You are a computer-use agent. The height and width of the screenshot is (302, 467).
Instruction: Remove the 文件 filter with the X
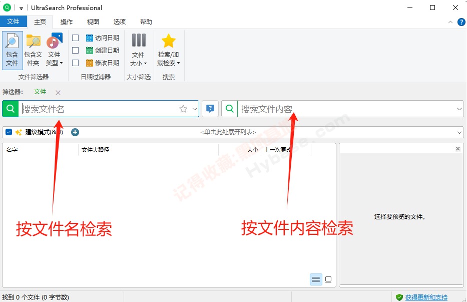(x=58, y=93)
